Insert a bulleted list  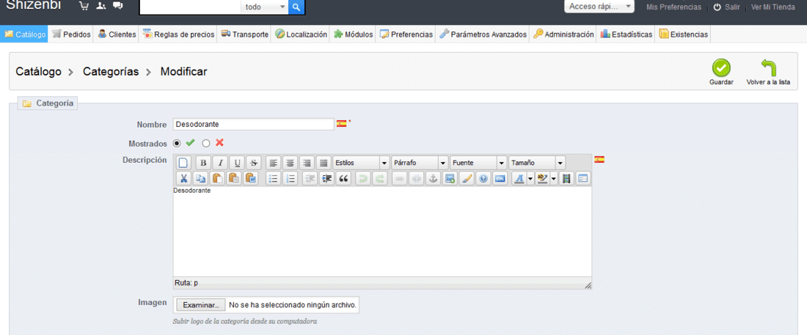pos(274,179)
